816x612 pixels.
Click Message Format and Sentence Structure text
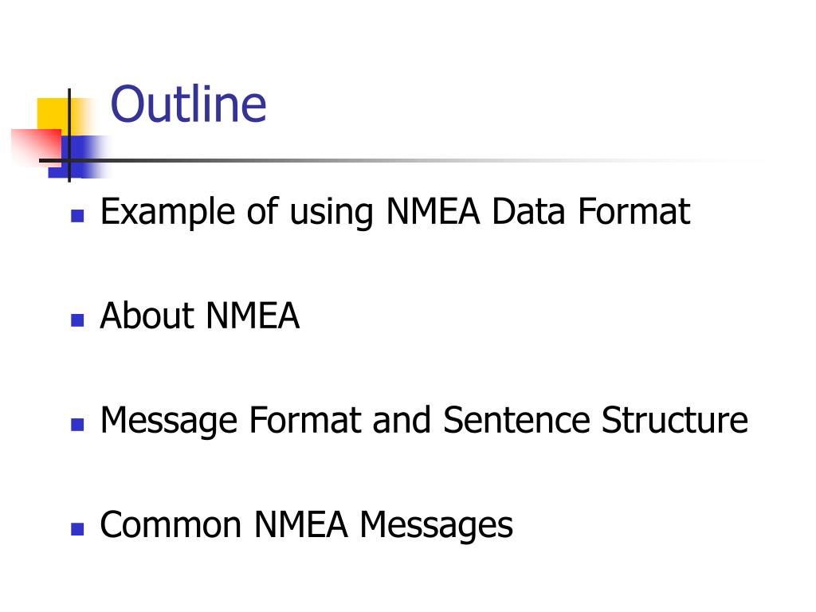(x=424, y=421)
